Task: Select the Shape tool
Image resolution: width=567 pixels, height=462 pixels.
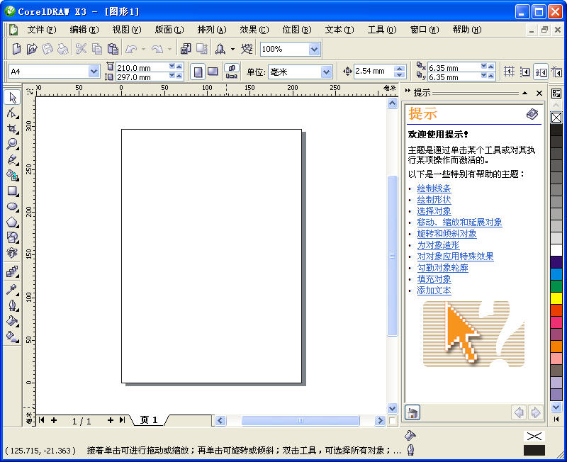Action: pyautogui.click(x=11, y=113)
